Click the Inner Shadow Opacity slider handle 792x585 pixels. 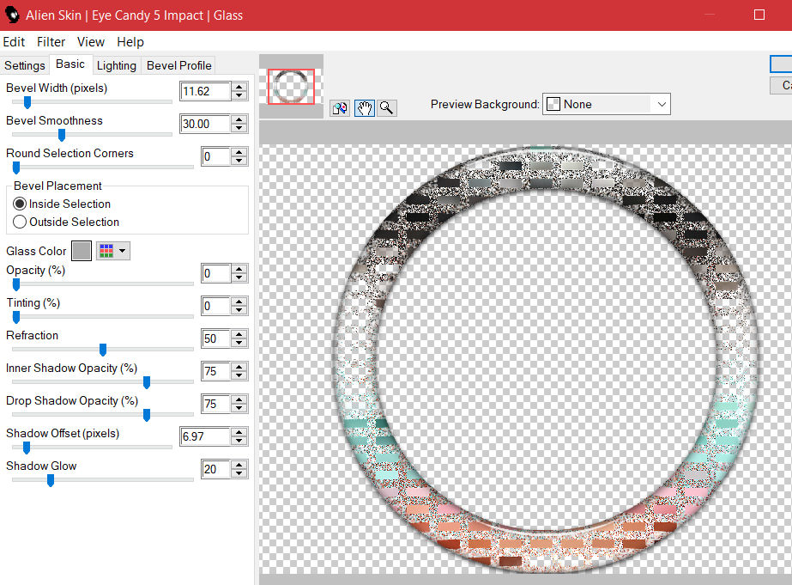coord(147,382)
